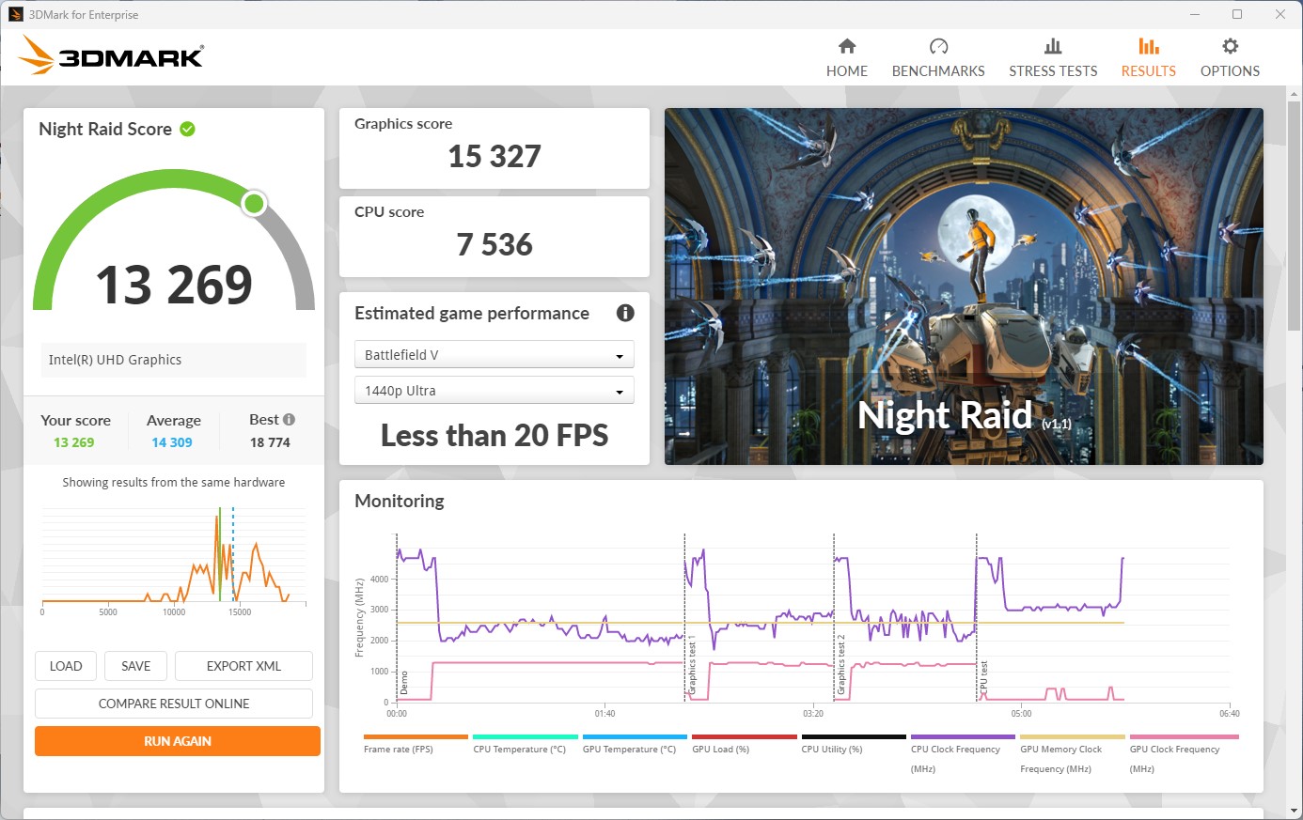Toggle the Frame rate (FPS) legend
The height and width of the screenshot is (820, 1303).
click(416, 745)
